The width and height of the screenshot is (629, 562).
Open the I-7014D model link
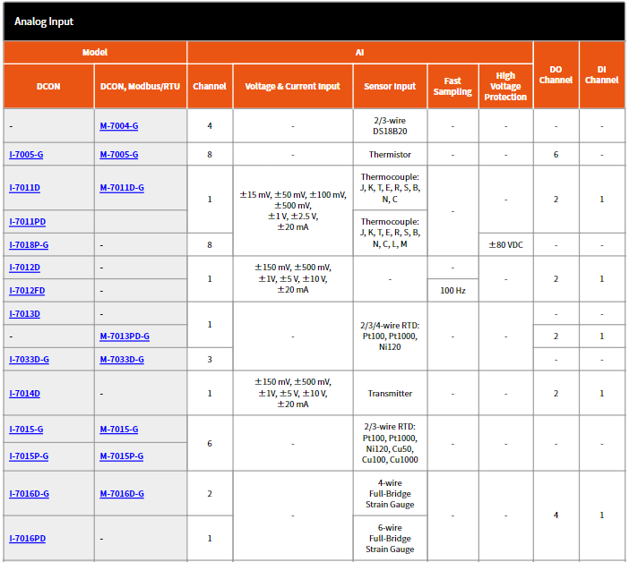[24, 394]
